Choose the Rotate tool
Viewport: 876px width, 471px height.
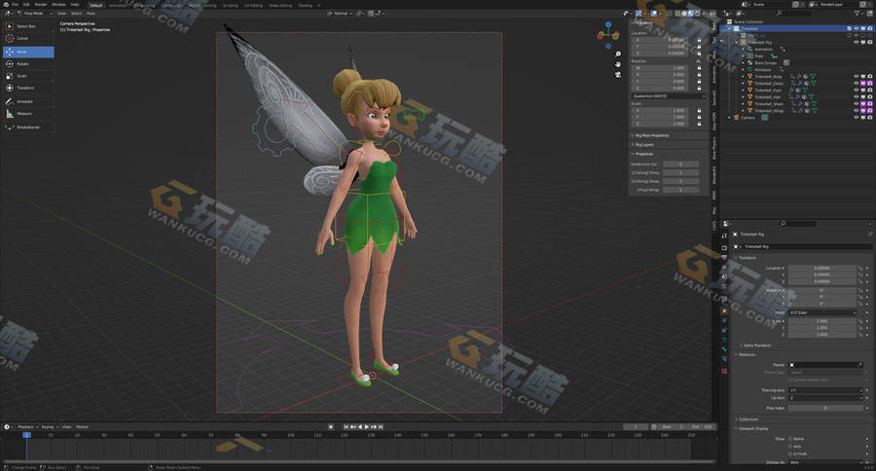28,64
